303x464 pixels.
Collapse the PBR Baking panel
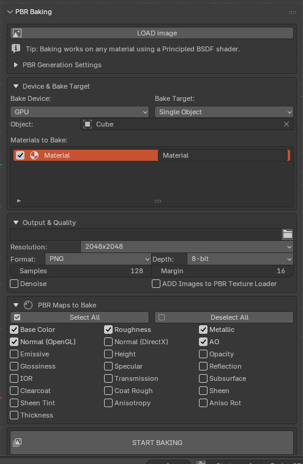click(10, 12)
